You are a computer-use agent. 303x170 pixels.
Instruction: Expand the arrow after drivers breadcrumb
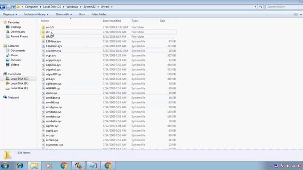(x=112, y=7)
